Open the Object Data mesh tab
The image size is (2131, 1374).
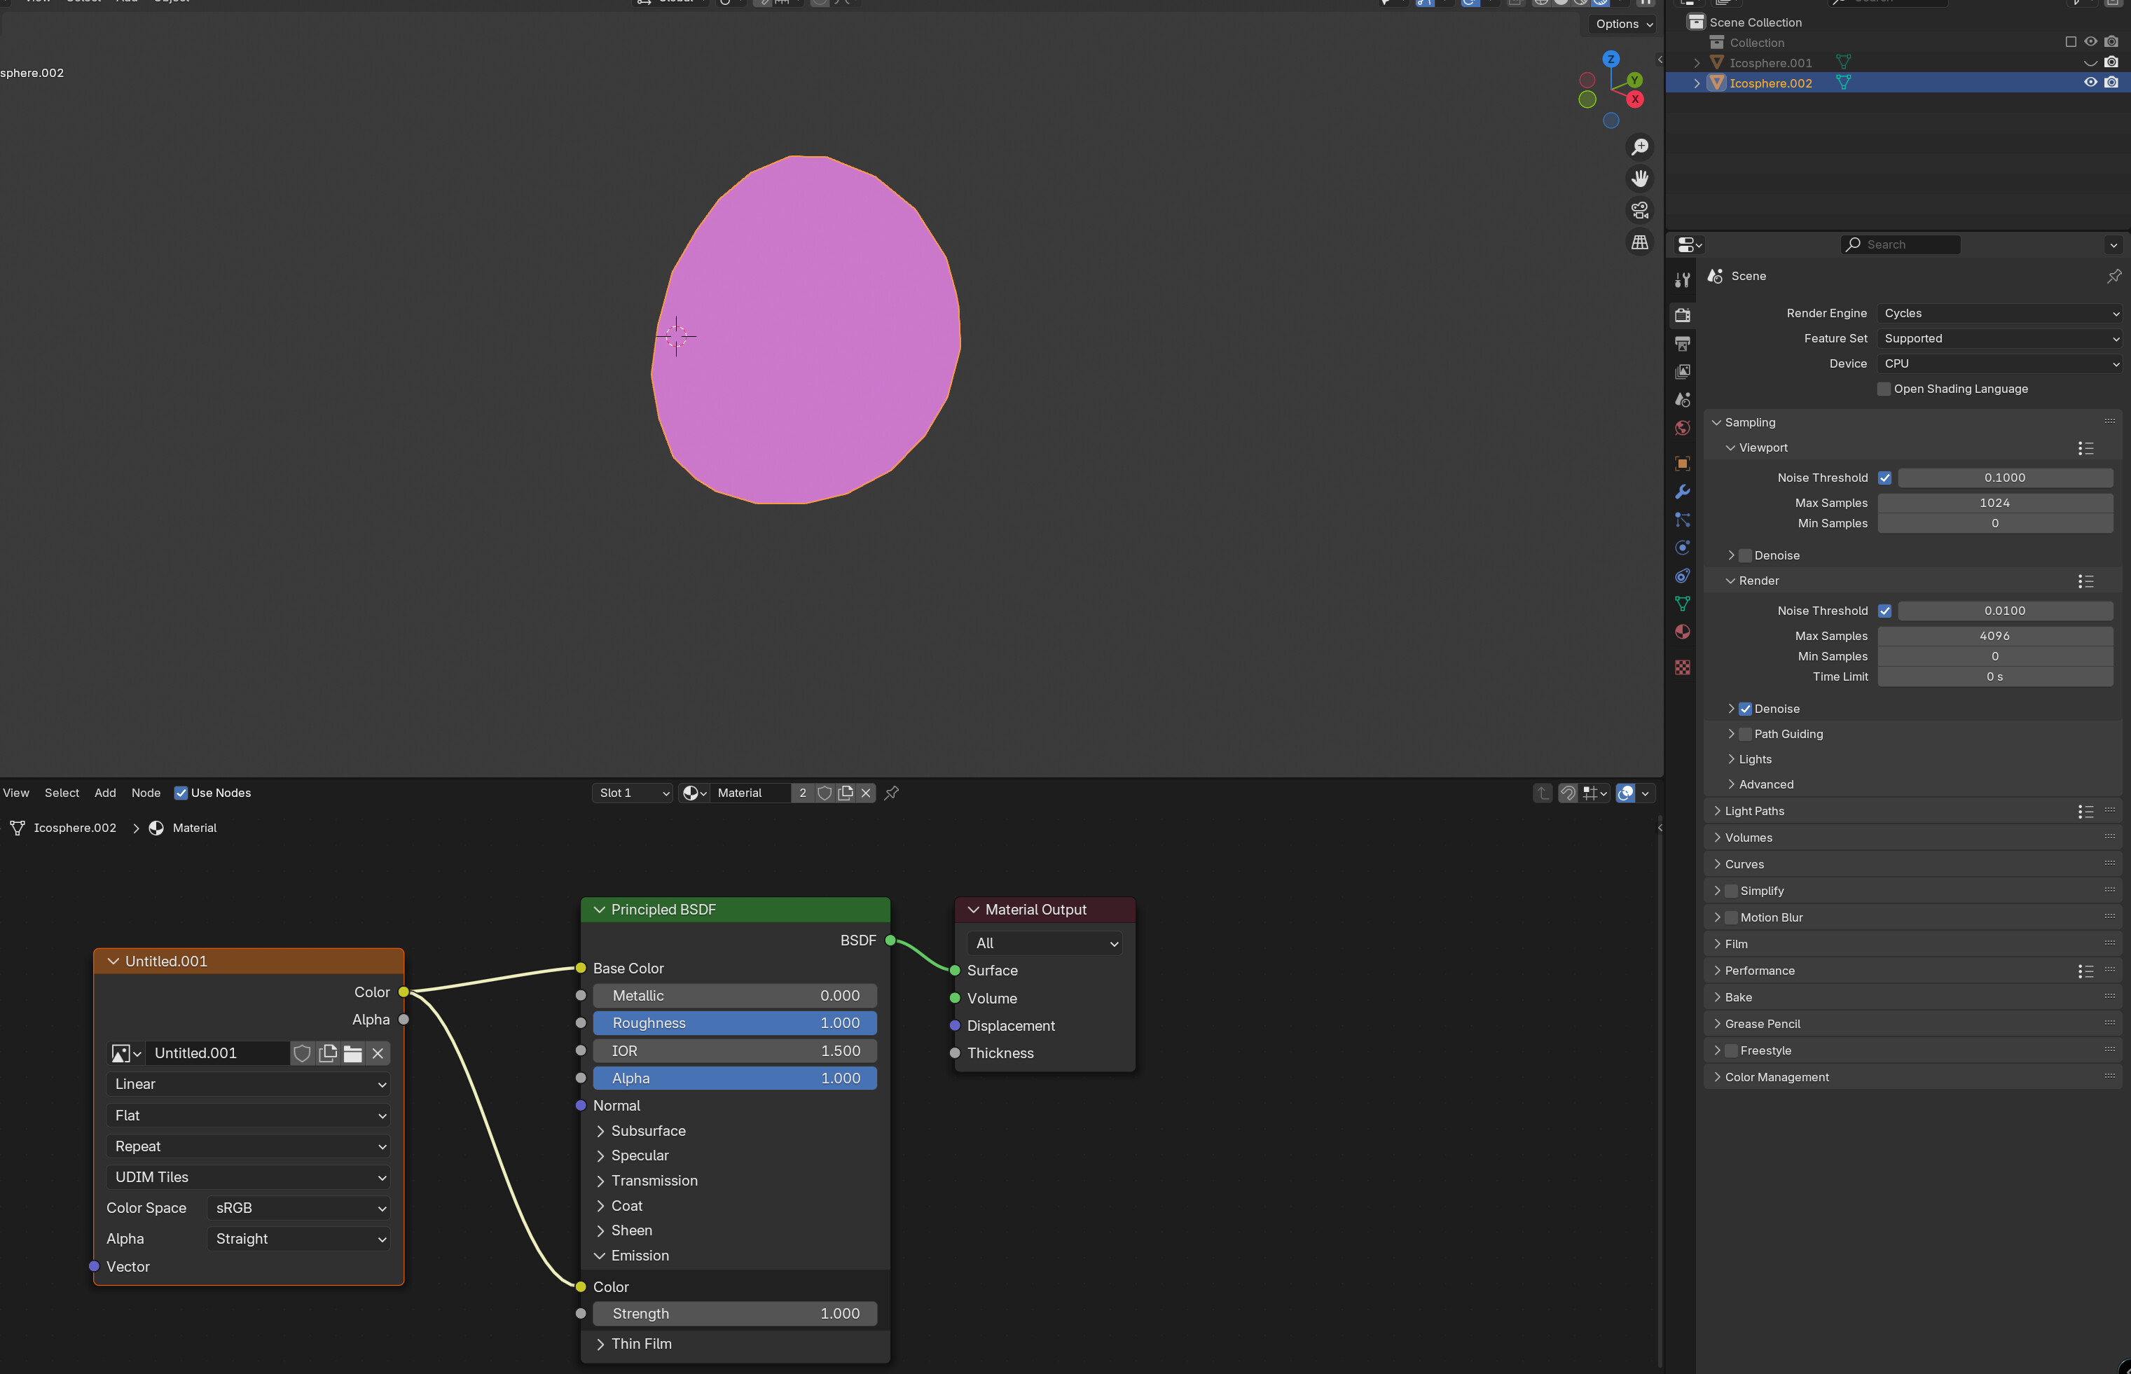click(x=1682, y=604)
